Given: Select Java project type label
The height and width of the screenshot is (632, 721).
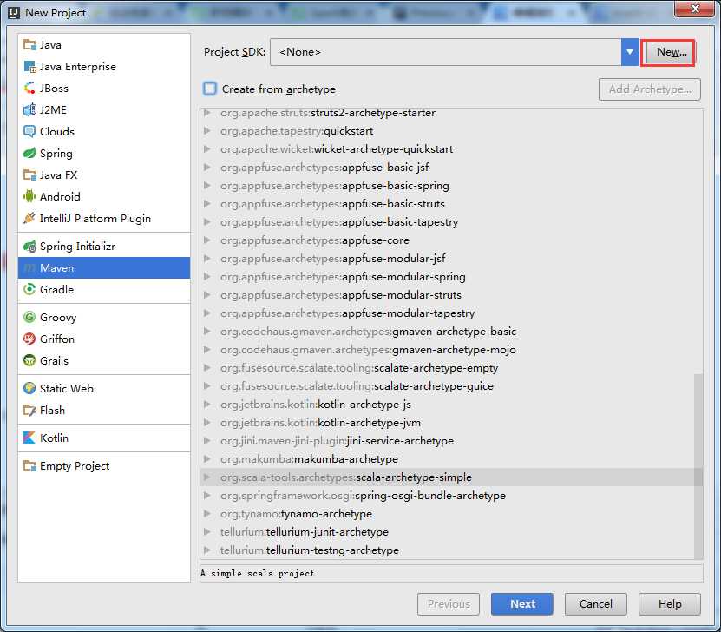Looking at the screenshot, I should [50, 44].
